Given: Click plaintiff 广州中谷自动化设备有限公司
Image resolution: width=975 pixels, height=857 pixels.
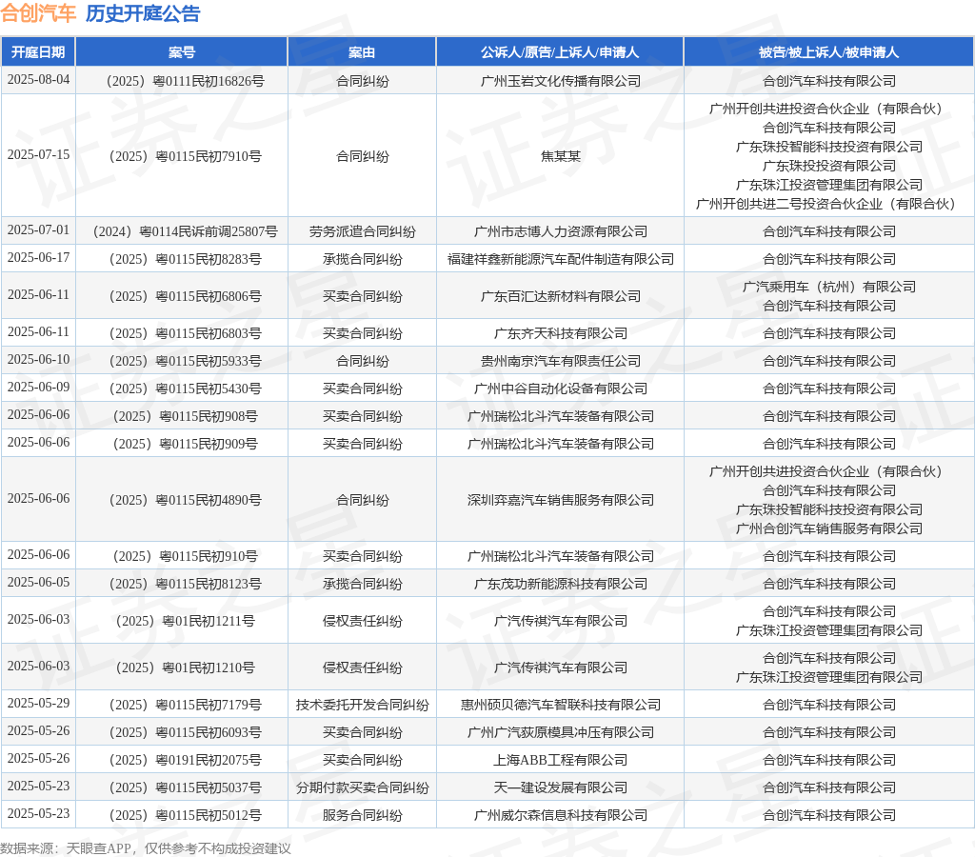Looking at the screenshot, I should coord(560,389).
